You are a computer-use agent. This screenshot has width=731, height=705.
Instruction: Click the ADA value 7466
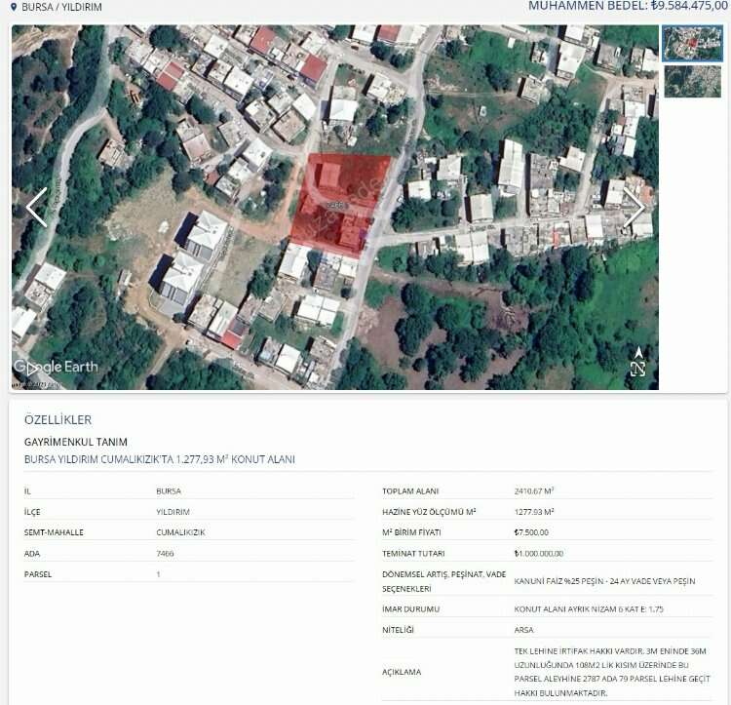pos(167,553)
